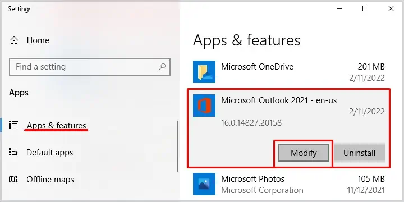This screenshot has height=202, width=404.
Task: Click the Uninstall button for Outlook
Action: pyautogui.click(x=359, y=153)
